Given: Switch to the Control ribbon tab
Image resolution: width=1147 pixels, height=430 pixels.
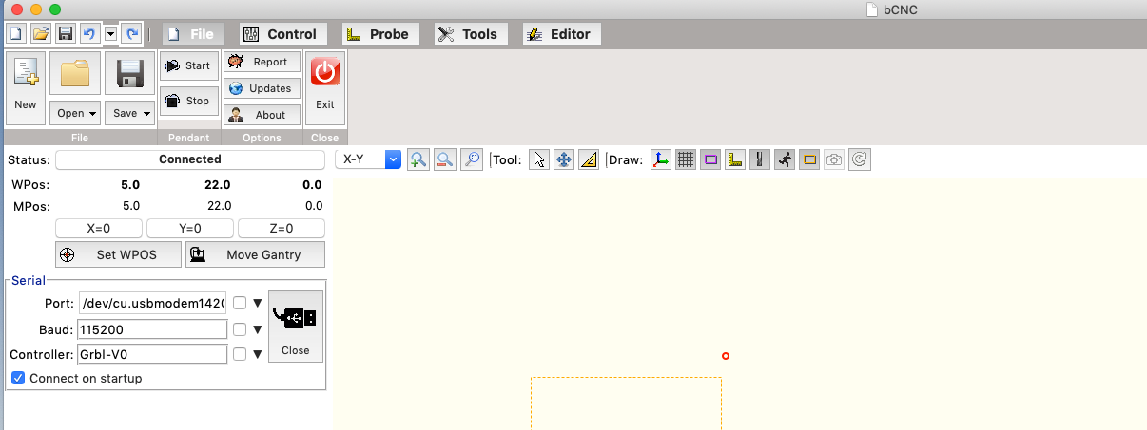Looking at the screenshot, I should tap(281, 34).
